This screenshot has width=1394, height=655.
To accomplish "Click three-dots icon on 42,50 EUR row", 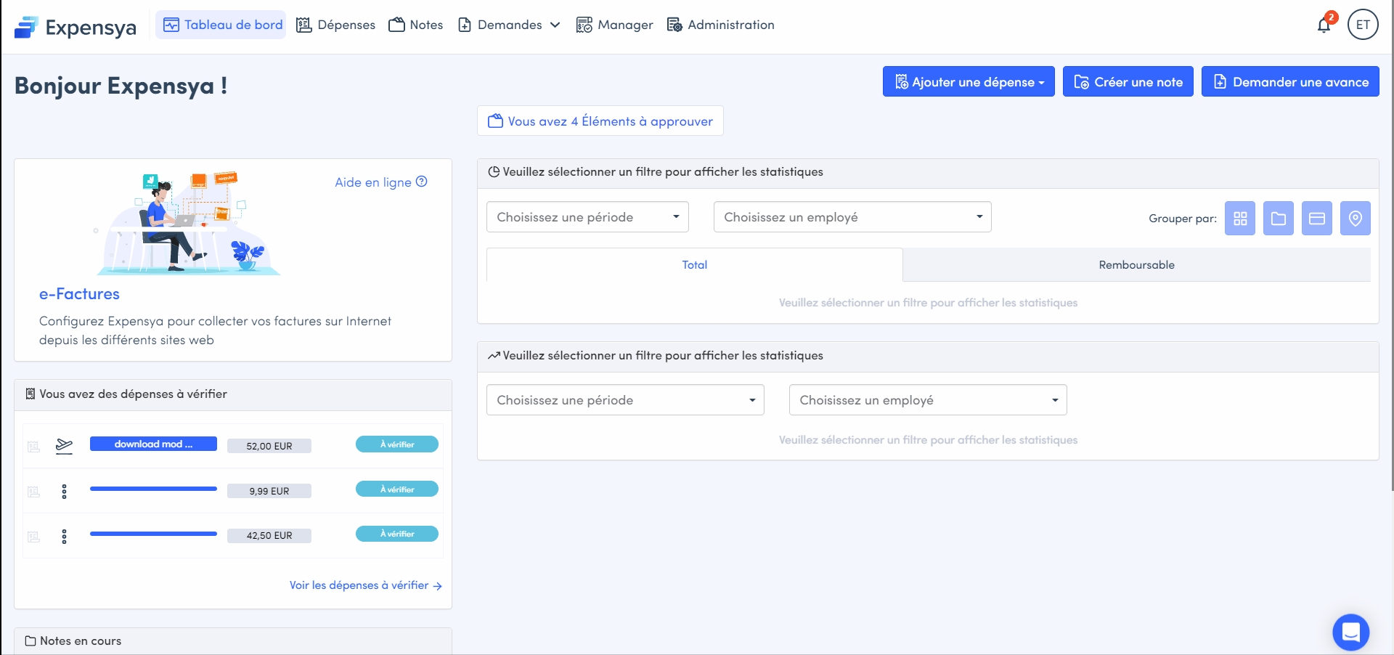I will [64, 537].
